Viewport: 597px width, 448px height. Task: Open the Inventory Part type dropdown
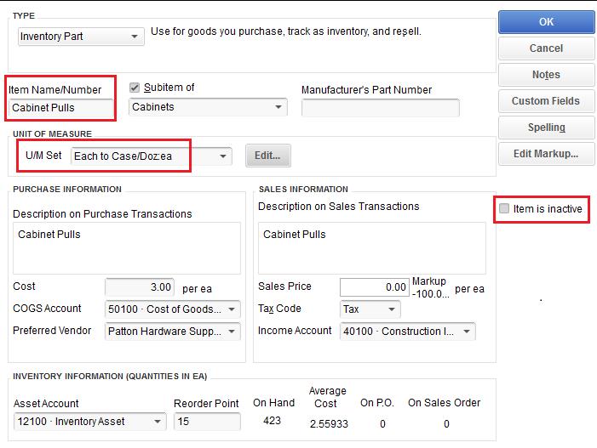coord(135,37)
